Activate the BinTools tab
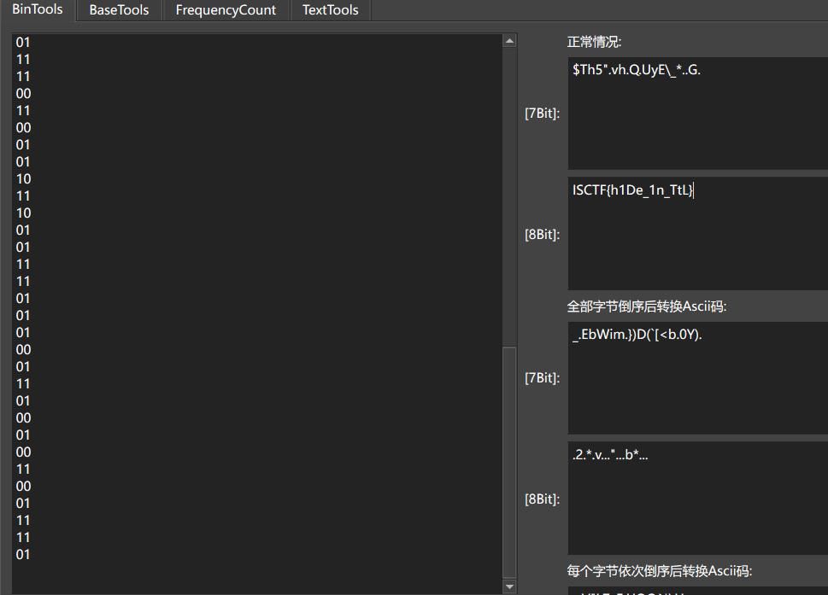The image size is (828, 595). [x=38, y=10]
